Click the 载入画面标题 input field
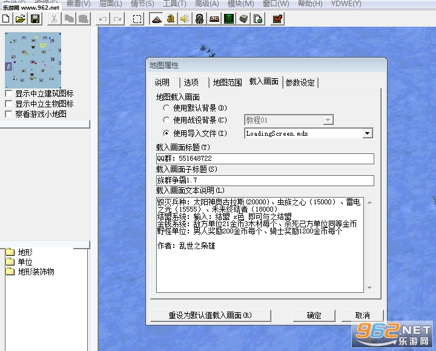 pyautogui.click(x=265, y=158)
